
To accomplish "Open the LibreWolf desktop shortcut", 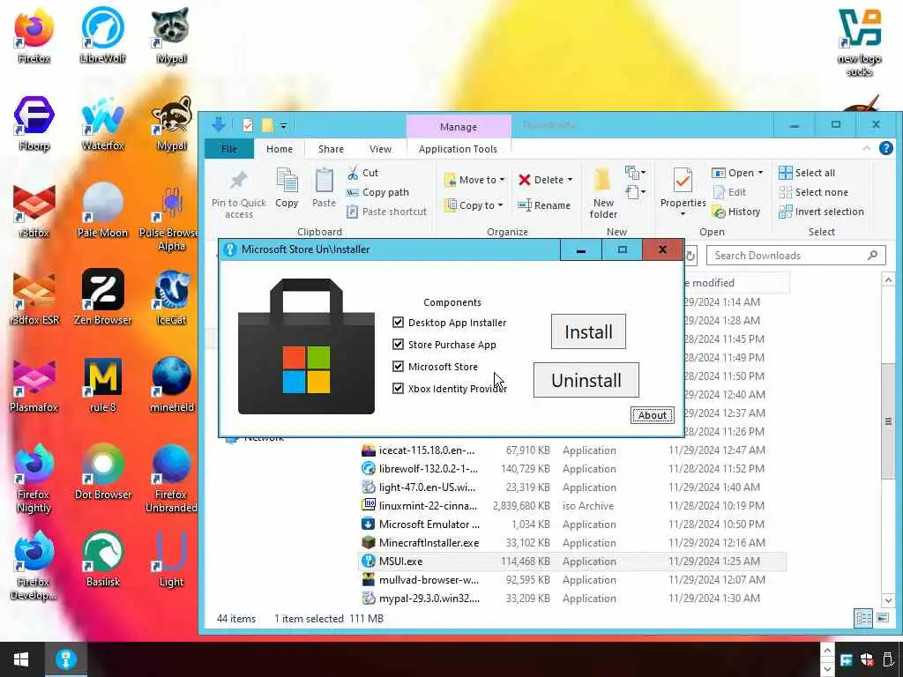I will click(x=102, y=35).
